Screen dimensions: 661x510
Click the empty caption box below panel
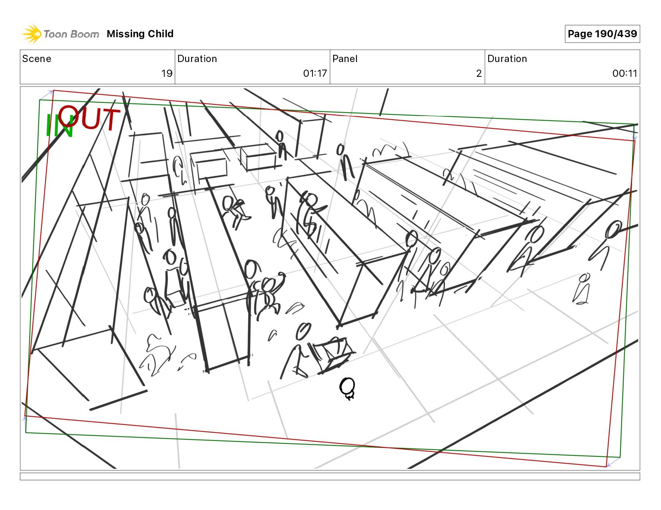click(330, 476)
